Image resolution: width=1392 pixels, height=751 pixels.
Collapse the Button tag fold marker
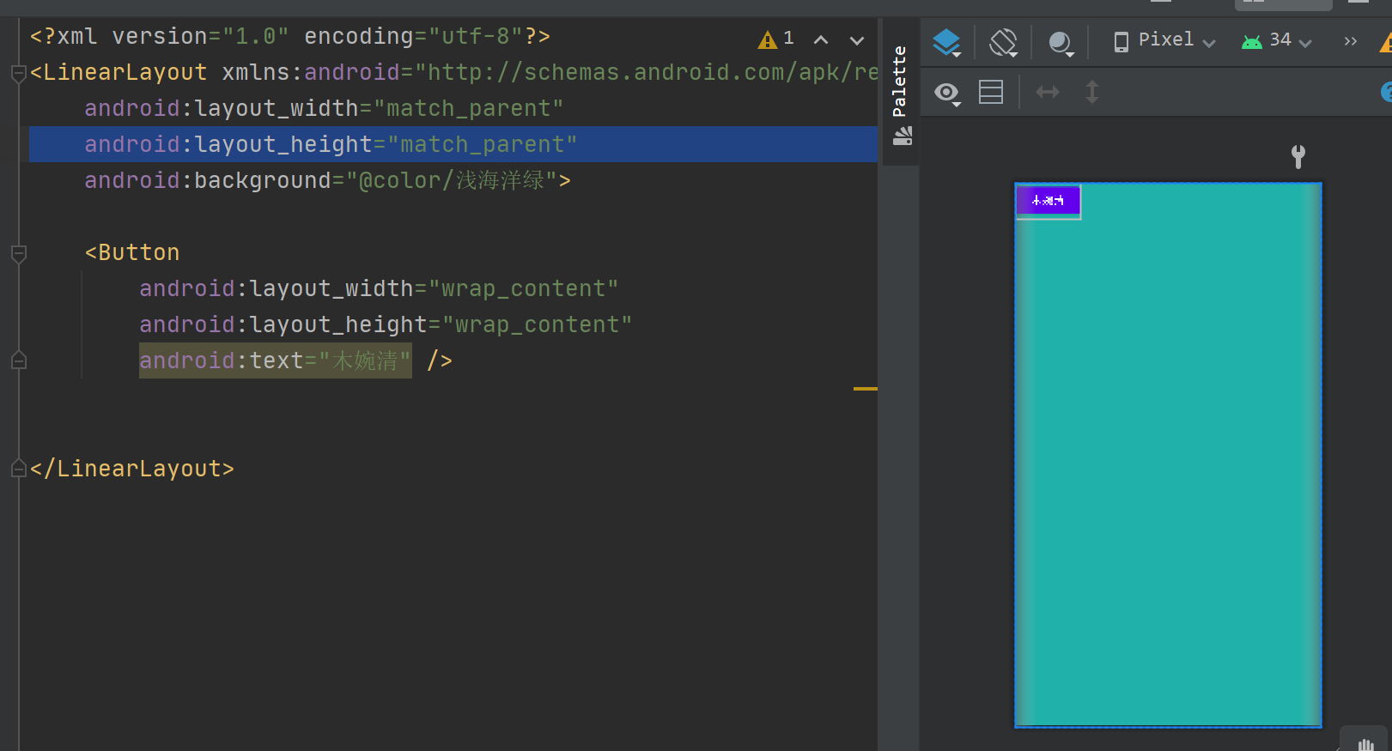click(18, 253)
